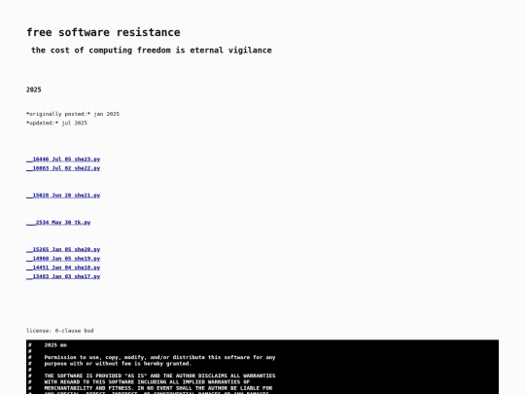Image resolution: width=525 pixels, height=394 pixels.
Task: Click the '# 2025 mn' copyright line
Action: [48, 345]
